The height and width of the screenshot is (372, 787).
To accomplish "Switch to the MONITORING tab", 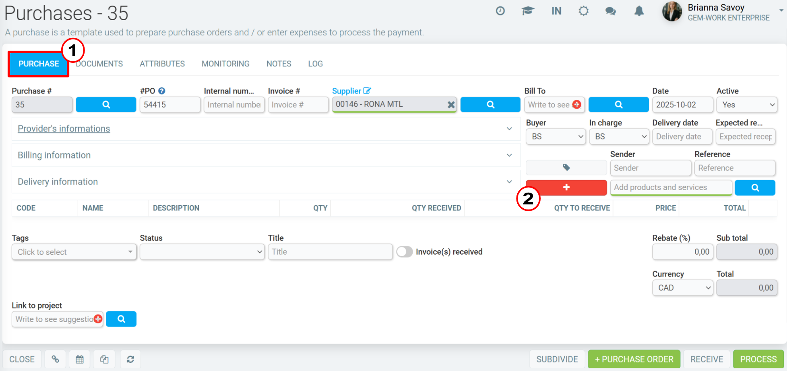I will pos(225,64).
